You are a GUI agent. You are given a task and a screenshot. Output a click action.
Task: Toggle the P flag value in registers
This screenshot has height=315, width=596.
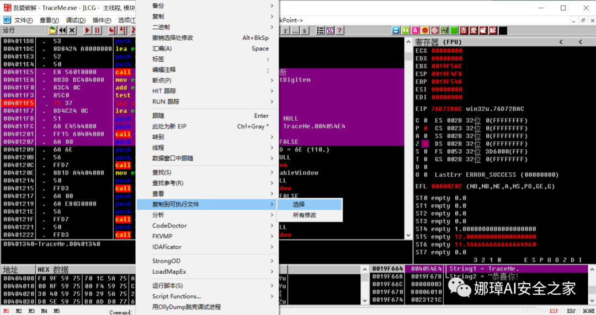tap(425, 128)
